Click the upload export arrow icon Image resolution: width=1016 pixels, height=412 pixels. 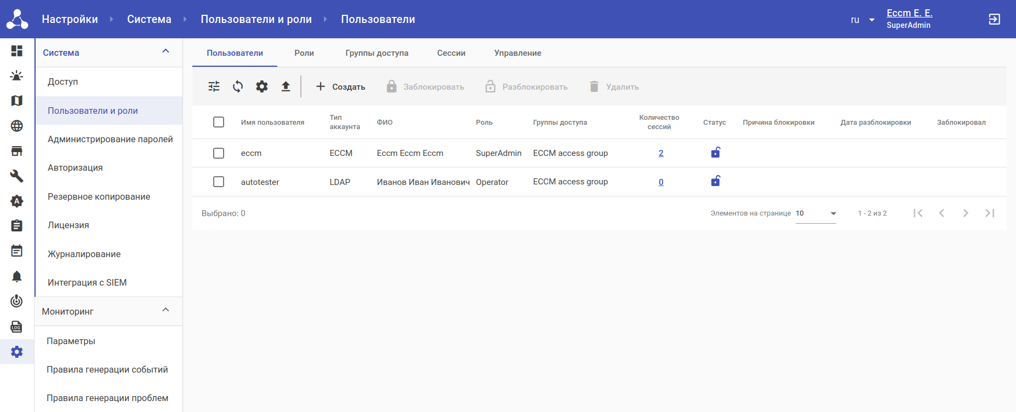[286, 86]
